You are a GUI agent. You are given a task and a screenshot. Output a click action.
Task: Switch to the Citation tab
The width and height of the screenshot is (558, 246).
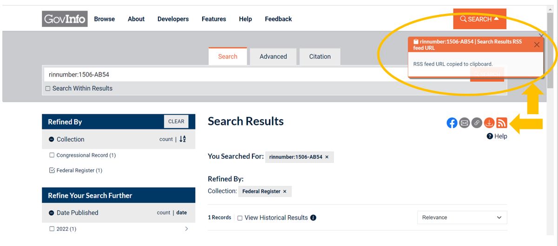[x=320, y=56]
